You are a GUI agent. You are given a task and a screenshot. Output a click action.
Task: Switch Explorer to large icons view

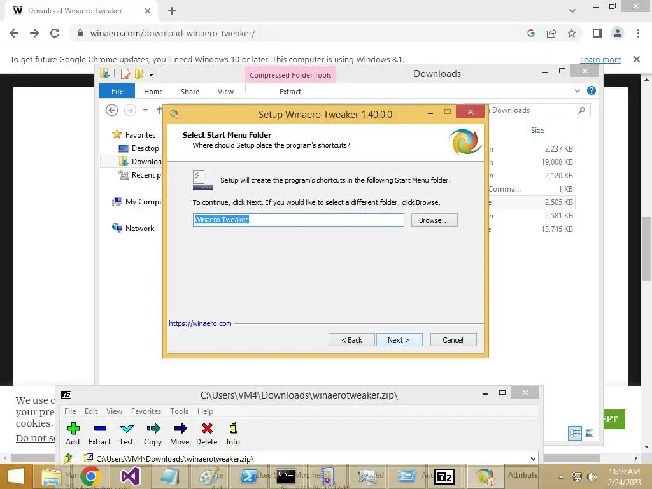tap(589, 433)
